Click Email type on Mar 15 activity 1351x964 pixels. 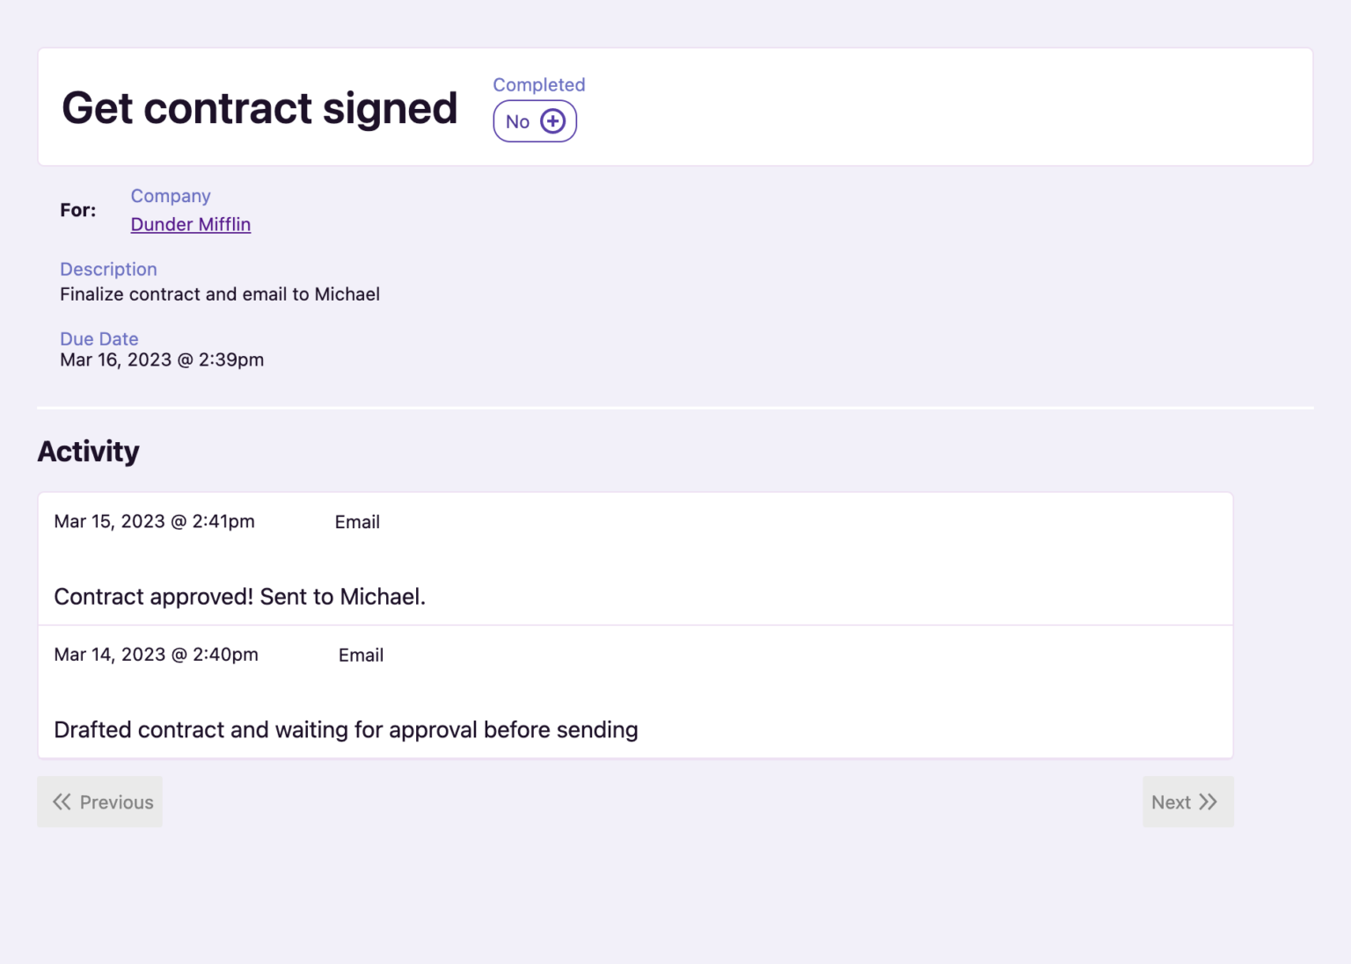[x=357, y=522]
